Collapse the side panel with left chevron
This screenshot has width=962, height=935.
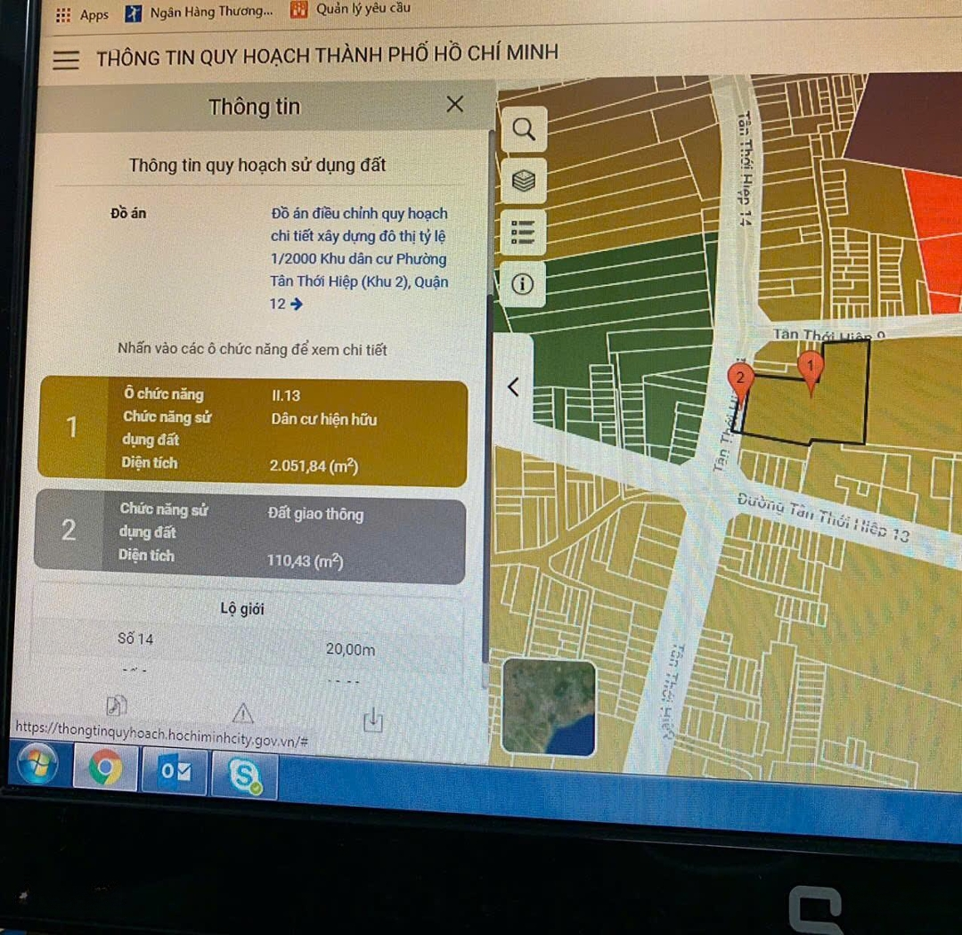(513, 386)
